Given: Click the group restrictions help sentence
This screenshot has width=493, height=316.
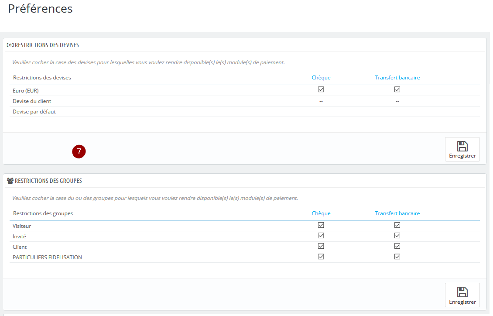Looking at the screenshot, I should coord(155,199).
